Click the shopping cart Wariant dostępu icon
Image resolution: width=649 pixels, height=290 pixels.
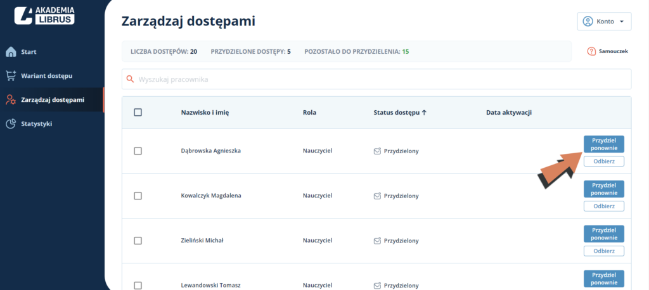(x=11, y=76)
